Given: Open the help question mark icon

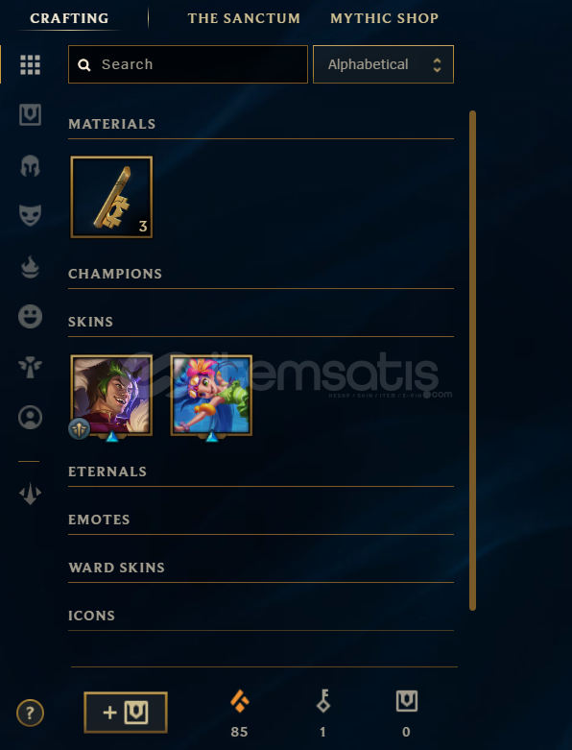Looking at the screenshot, I should click(x=30, y=714).
